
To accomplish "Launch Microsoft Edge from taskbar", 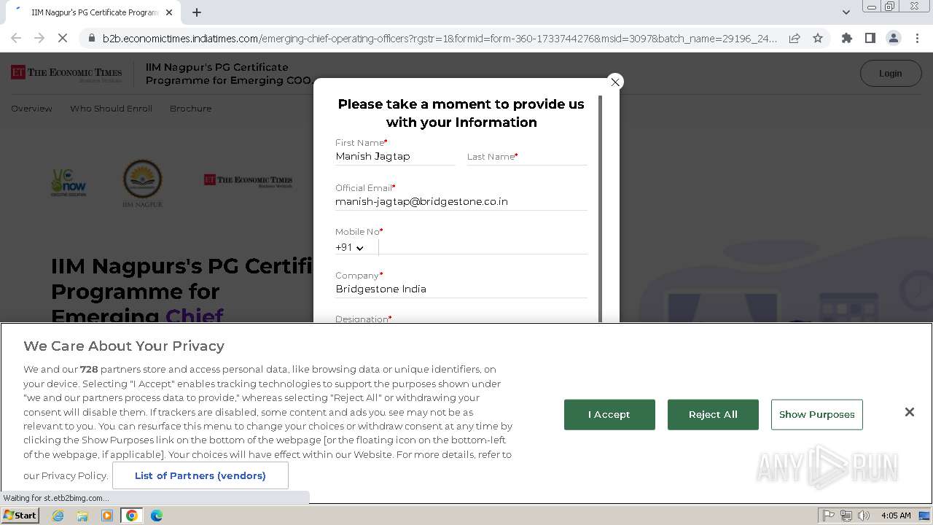I will [x=157, y=516].
